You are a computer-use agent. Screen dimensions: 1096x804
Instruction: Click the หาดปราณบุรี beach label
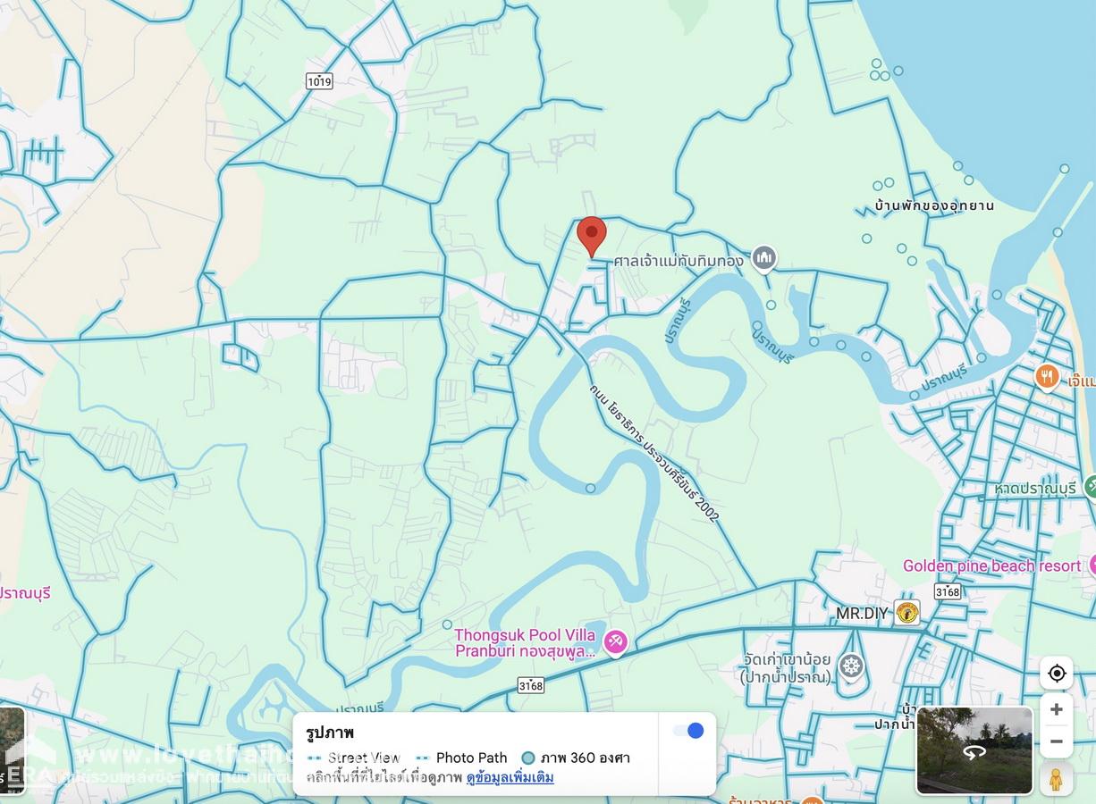point(1034,489)
